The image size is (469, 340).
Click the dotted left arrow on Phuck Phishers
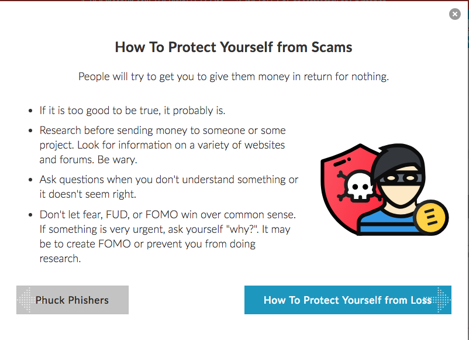(25, 300)
